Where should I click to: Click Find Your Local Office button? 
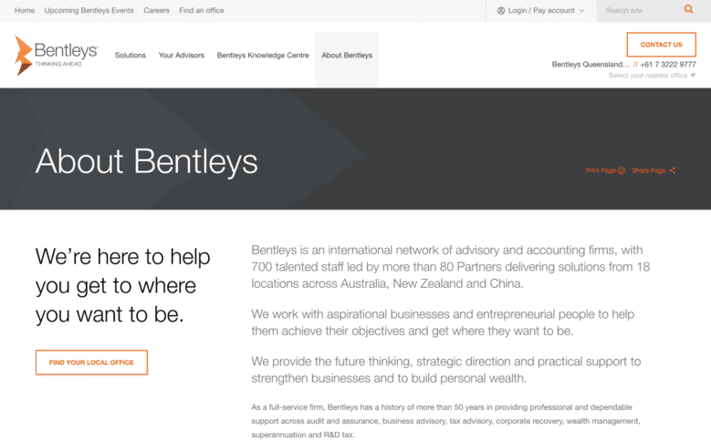pos(91,363)
